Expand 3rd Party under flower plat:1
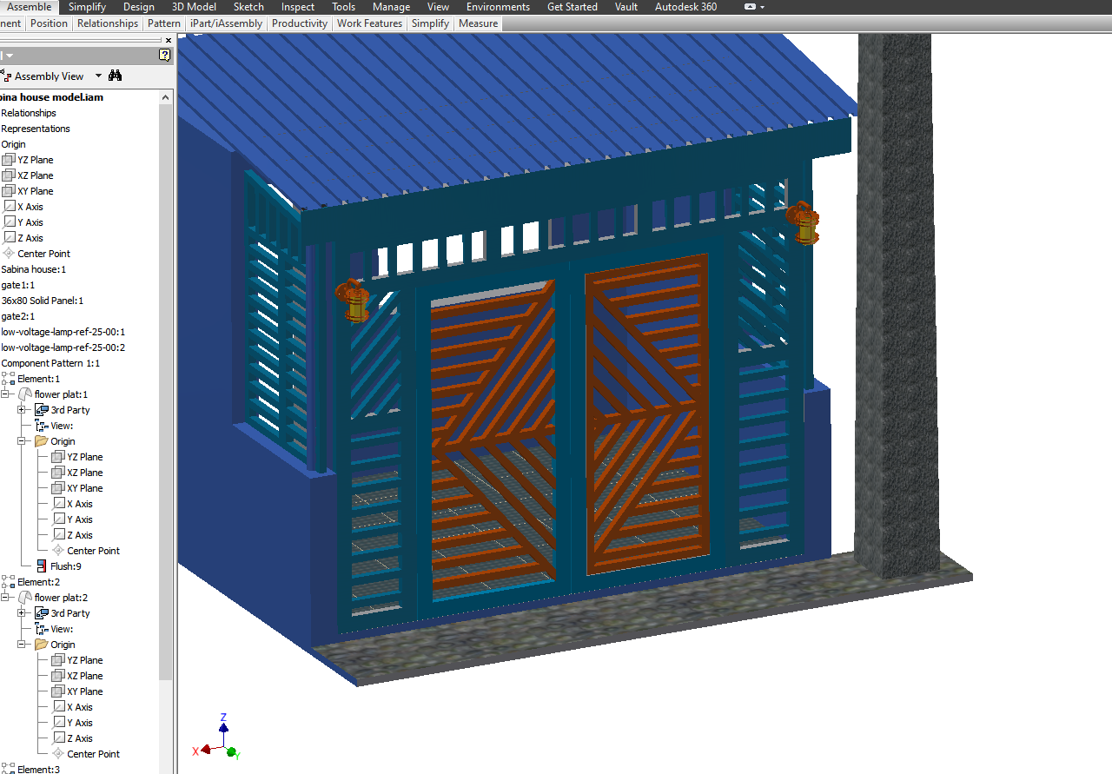 coord(23,410)
